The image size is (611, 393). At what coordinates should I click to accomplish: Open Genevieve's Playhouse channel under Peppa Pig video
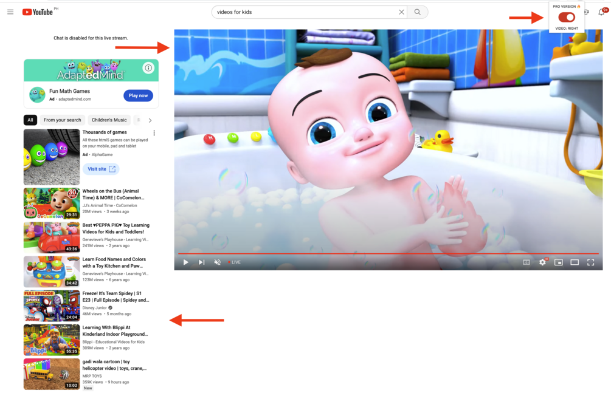click(115, 239)
